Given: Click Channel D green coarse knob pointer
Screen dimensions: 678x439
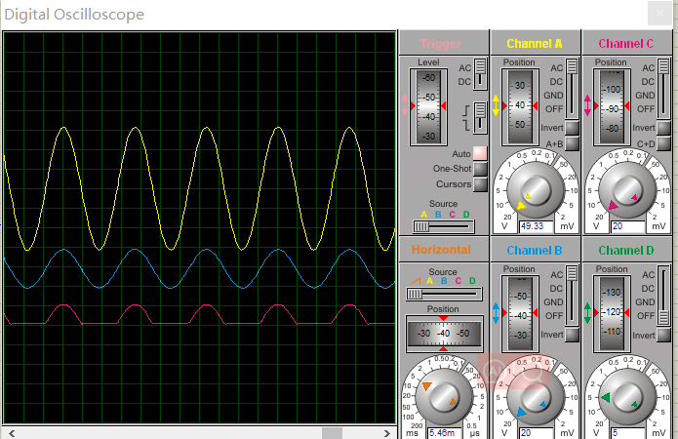Looking at the screenshot, I should click(606, 397).
